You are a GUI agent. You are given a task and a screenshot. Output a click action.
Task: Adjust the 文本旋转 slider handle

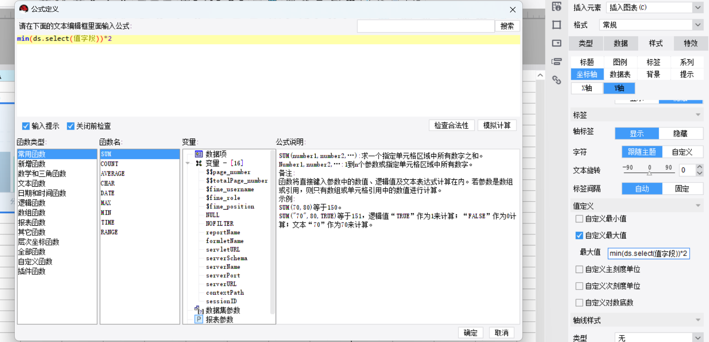coord(649,173)
